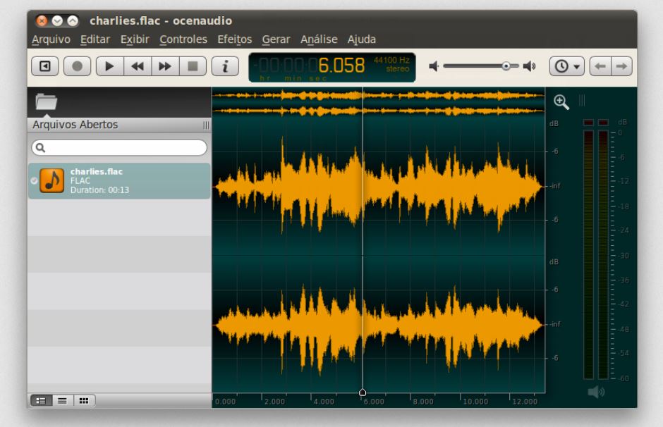Click the orange music note file icon
The width and height of the screenshot is (663, 427).
click(x=52, y=180)
